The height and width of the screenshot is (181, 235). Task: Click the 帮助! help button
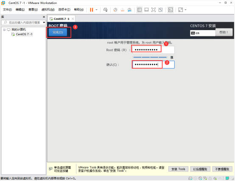pyautogui.click(x=224, y=32)
